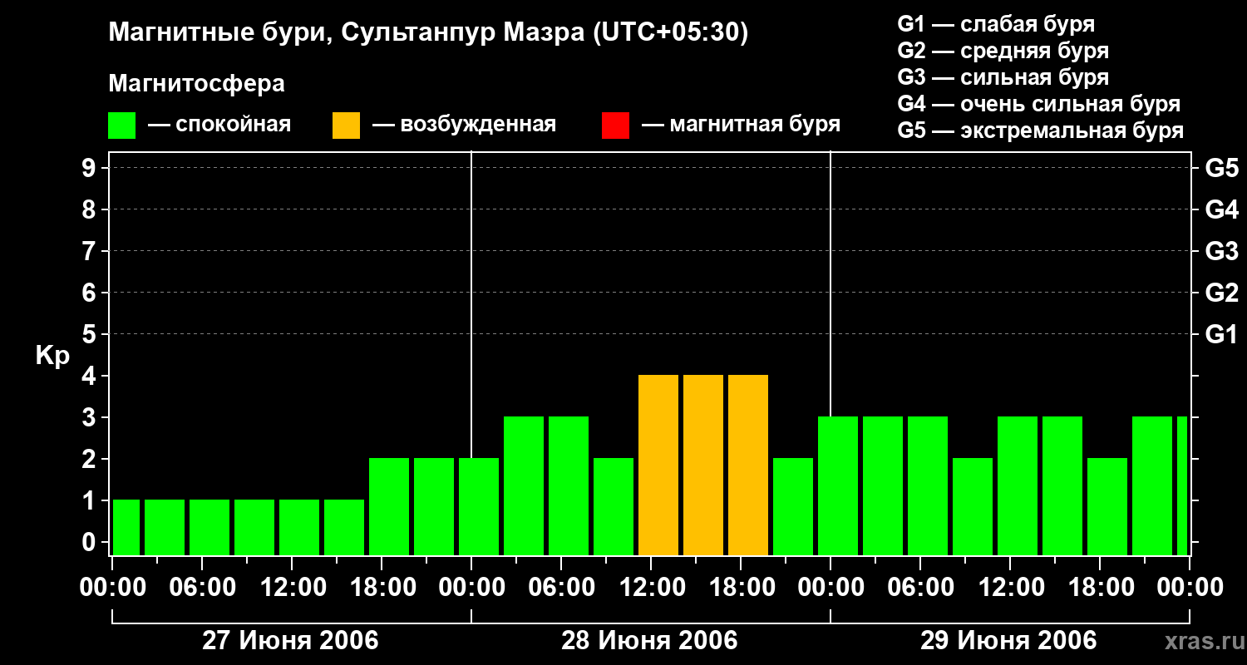Click the orange 'возбужденная' legend swatch

click(347, 126)
